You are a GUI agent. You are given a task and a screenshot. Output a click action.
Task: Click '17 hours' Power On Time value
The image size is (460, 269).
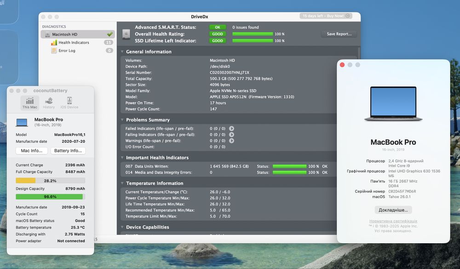pos(218,103)
